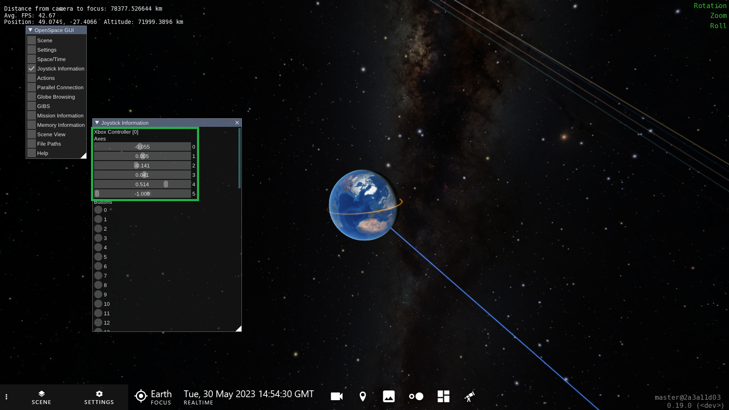The image size is (729, 410).
Task: Click joystick button 6 indicator
Action: [98, 266]
